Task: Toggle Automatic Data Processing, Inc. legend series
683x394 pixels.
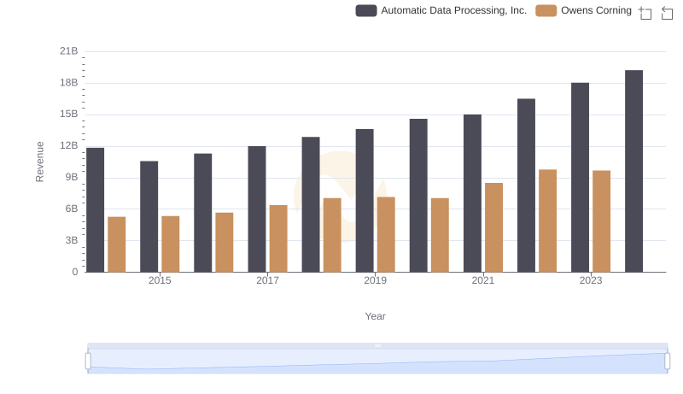Action: click(x=441, y=10)
